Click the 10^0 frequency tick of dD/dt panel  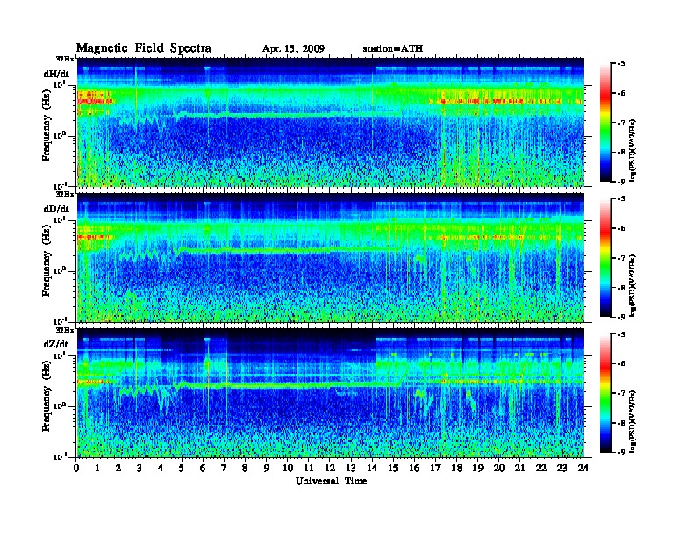[x=60, y=270]
